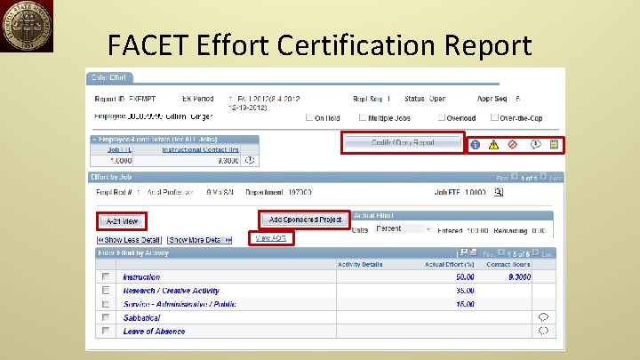640x360 pixels.
Task: Click First link in activity grid header
Action: click(x=489, y=254)
